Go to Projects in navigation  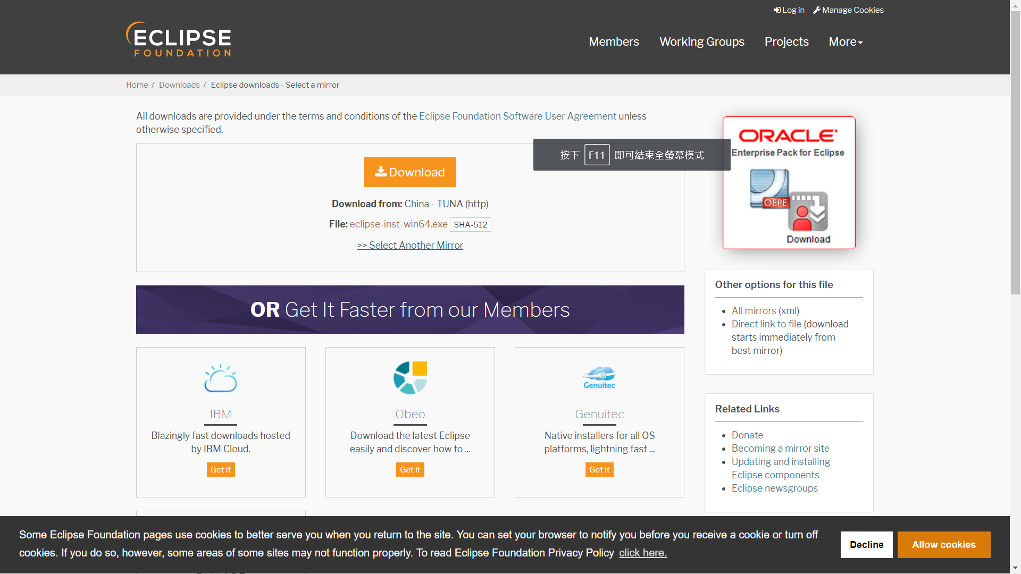pyautogui.click(x=786, y=42)
